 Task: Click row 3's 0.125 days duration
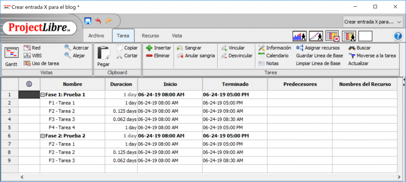[x=121, y=111]
